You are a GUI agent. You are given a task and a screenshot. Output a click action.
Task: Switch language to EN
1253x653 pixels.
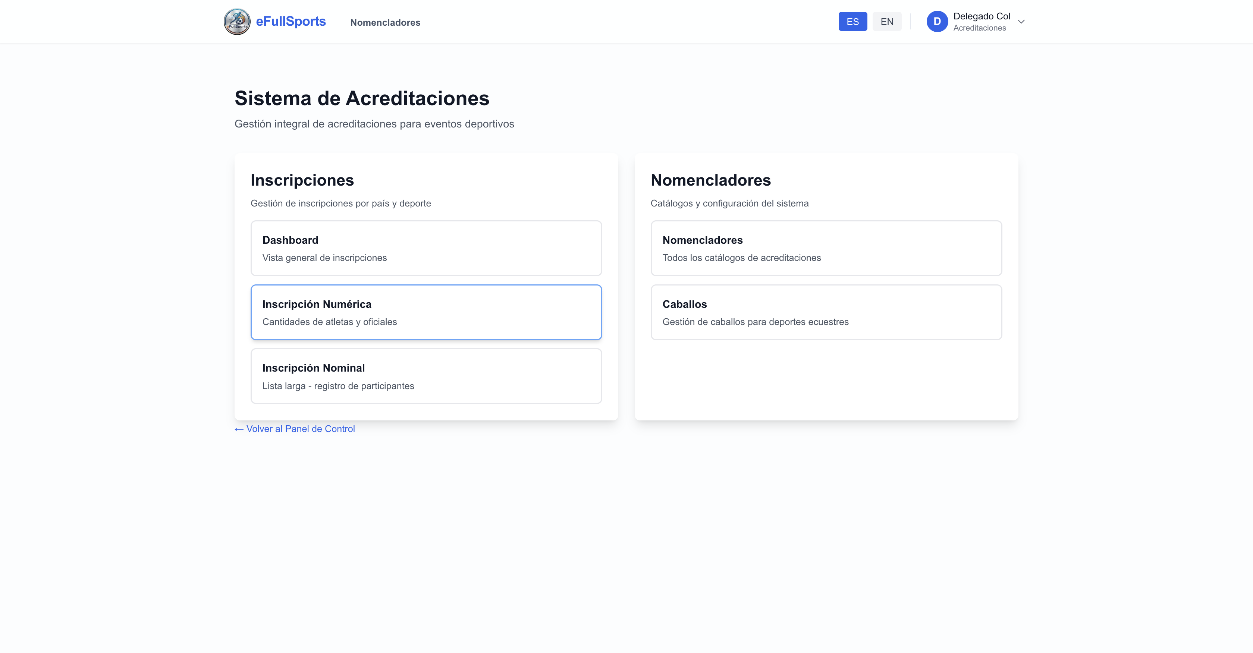point(886,21)
